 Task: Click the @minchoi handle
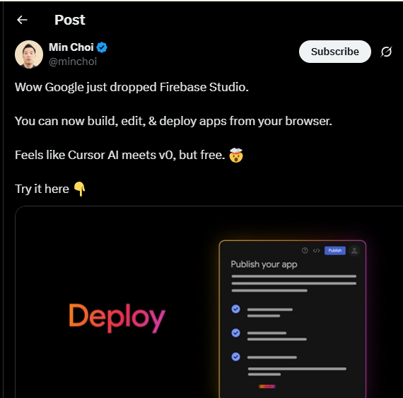pyautogui.click(x=73, y=62)
